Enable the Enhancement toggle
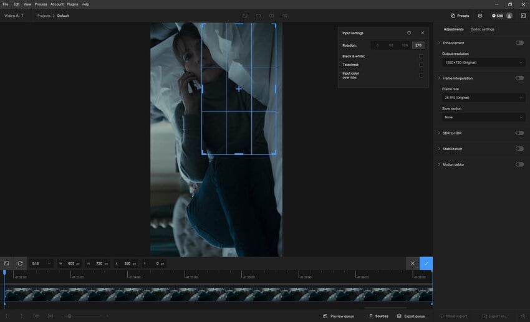 [519, 43]
